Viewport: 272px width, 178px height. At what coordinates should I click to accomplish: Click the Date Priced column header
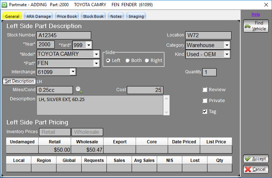coord(184,142)
